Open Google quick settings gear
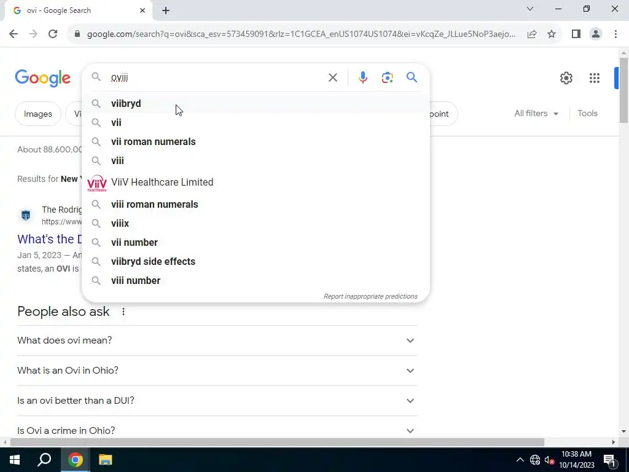629x472 pixels. [x=566, y=78]
